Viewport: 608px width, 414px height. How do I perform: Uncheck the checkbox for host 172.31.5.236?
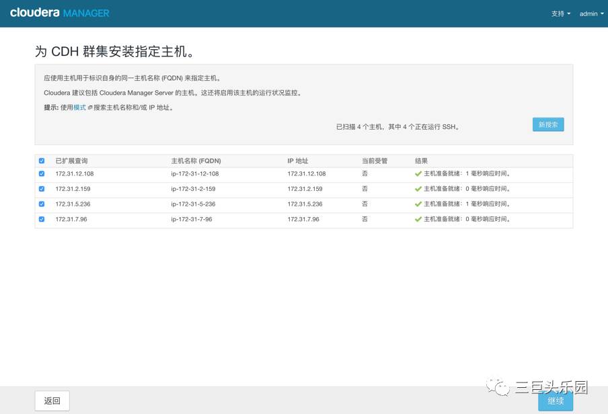point(42,204)
